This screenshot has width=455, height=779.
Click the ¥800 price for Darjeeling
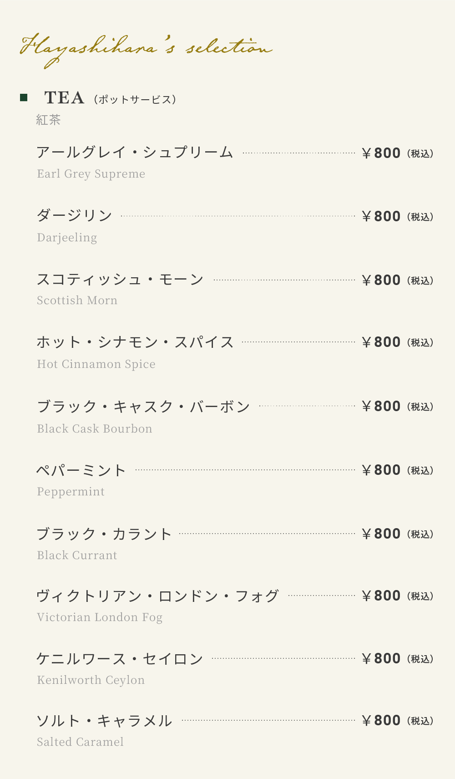(381, 216)
